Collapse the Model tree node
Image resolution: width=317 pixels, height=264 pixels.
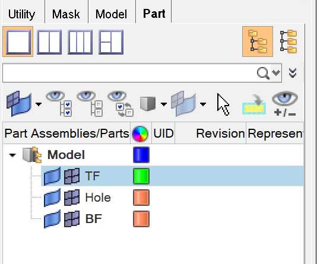[x=12, y=155]
